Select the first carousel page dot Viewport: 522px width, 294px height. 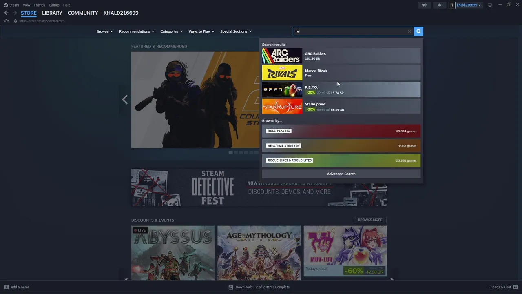pos(231,152)
